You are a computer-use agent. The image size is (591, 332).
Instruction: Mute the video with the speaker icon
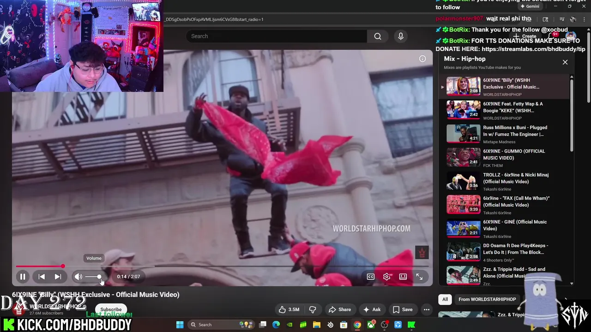pyautogui.click(x=78, y=277)
